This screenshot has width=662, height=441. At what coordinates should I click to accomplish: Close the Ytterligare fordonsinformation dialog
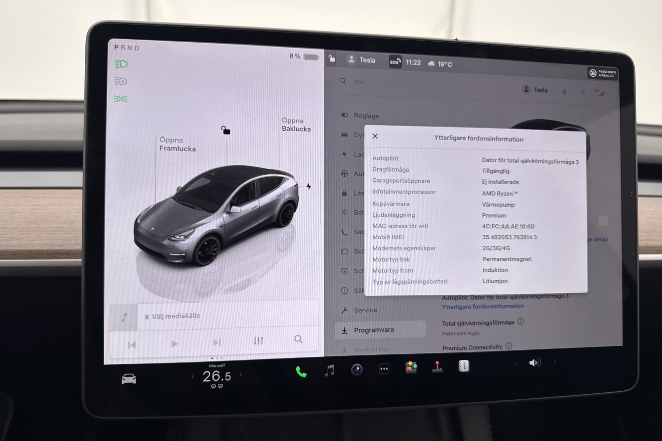pyautogui.click(x=375, y=136)
